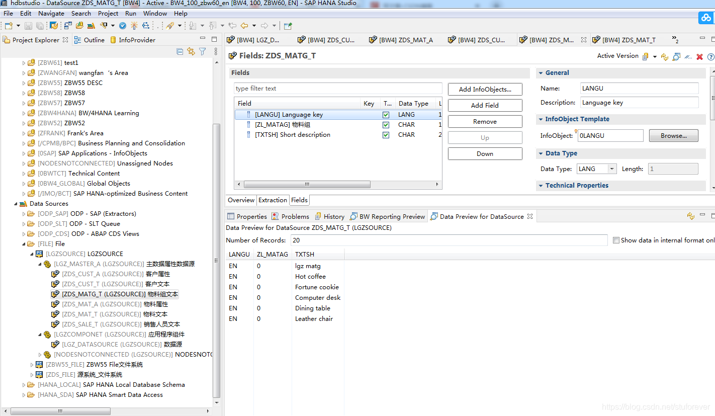Click the Browse... button
Screen dimensions: 715x416
674,135
